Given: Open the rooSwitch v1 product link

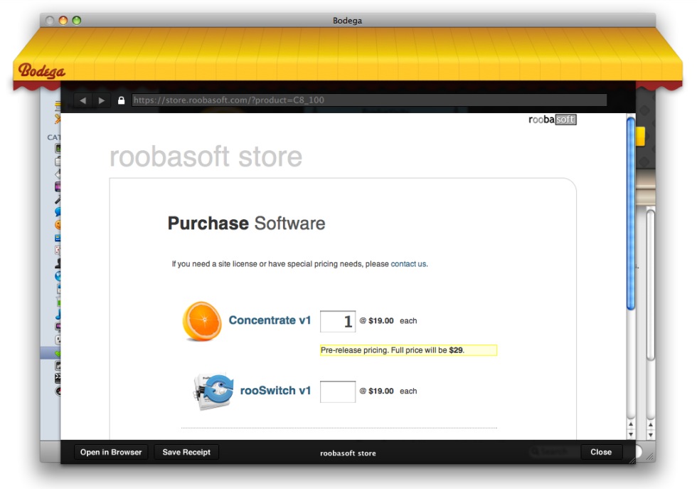Looking at the screenshot, I should click(275, 391).
